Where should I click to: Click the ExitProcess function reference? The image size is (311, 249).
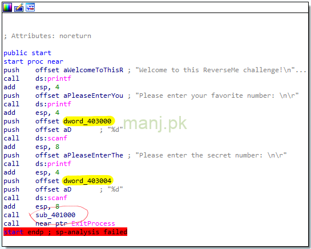tap(93, 223)
